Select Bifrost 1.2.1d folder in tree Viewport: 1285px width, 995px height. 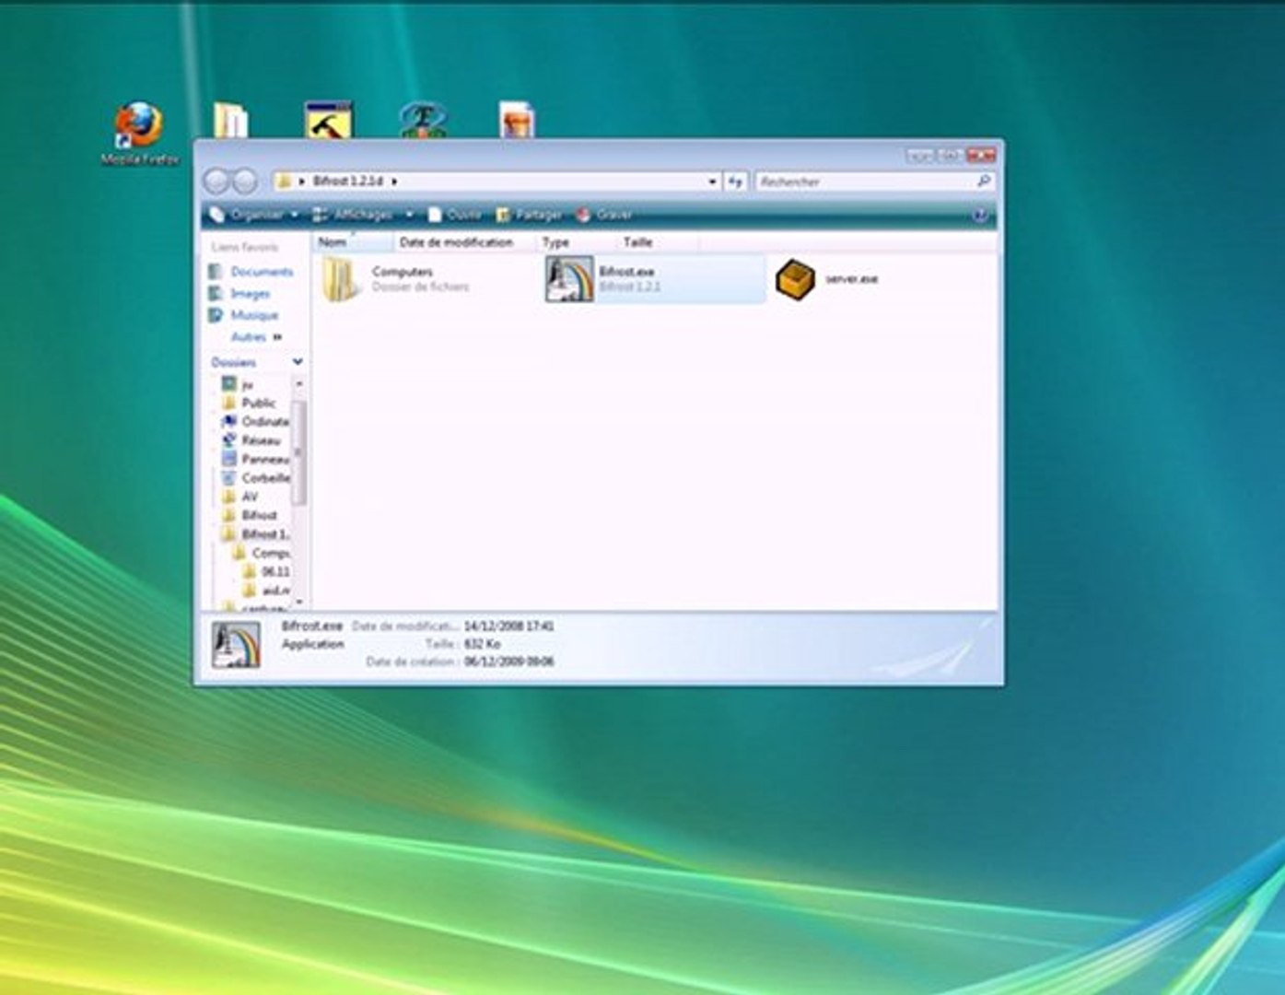(x=264, y=534)
